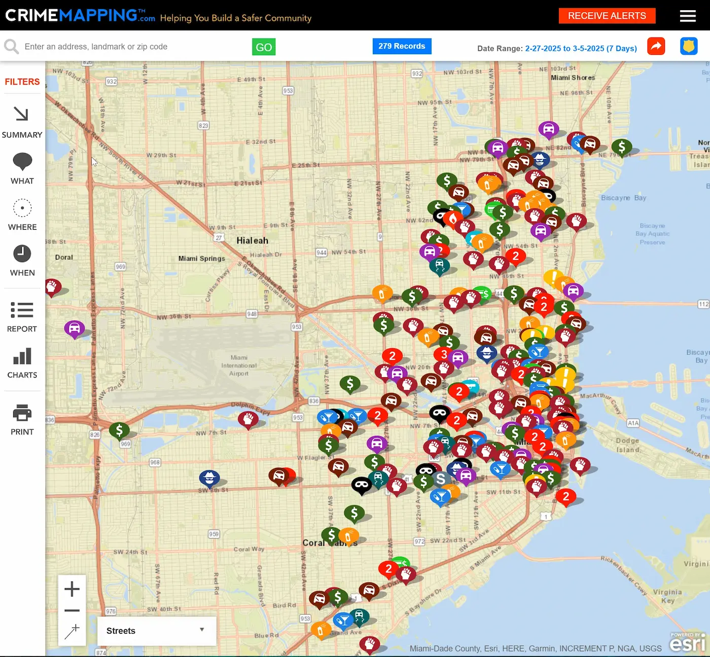
Task: Open the Where location filter
Action: [22, 215]
